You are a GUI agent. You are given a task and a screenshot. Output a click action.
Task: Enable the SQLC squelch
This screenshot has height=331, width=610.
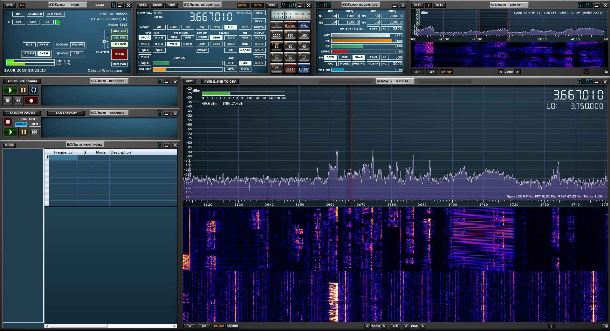(x=145, y=63)
